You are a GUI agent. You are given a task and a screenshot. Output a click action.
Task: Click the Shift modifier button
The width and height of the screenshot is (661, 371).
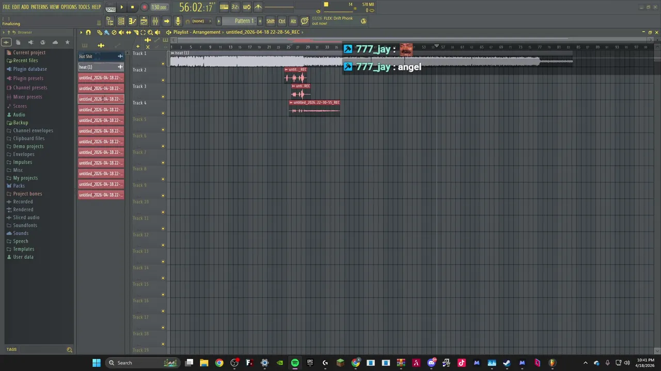(271, 21)
